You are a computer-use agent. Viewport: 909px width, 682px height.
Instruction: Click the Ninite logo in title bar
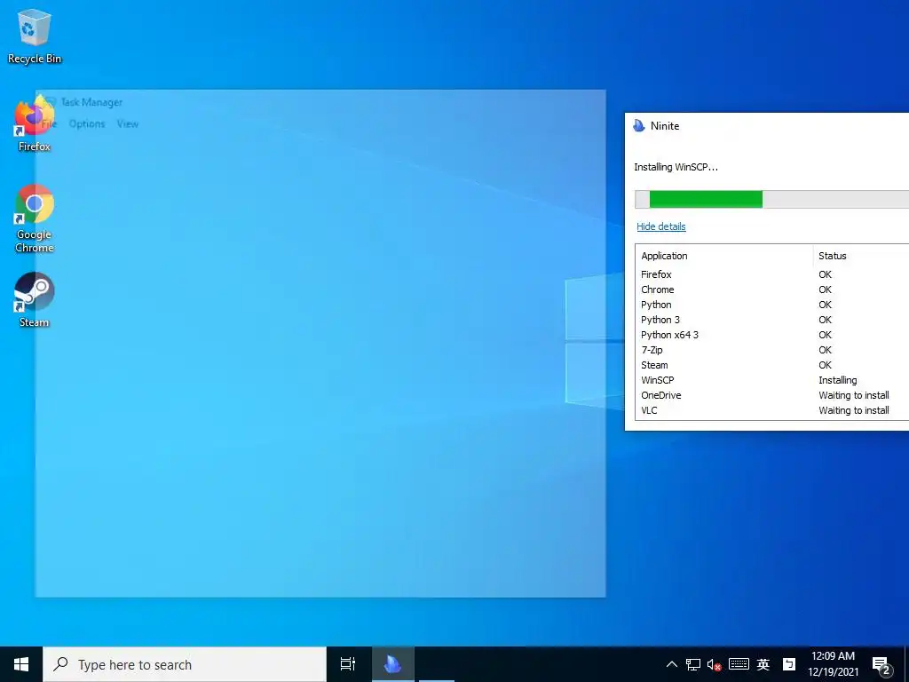coord(639,126)
